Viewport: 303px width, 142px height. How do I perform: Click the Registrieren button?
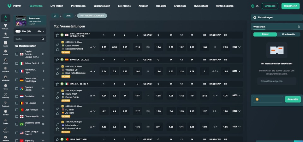point(290,6)
